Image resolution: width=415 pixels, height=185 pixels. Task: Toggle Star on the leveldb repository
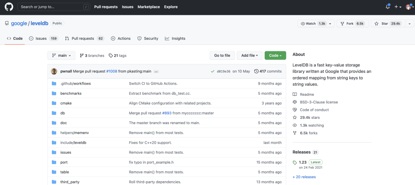pyautogui.click(x=382, y=23)
